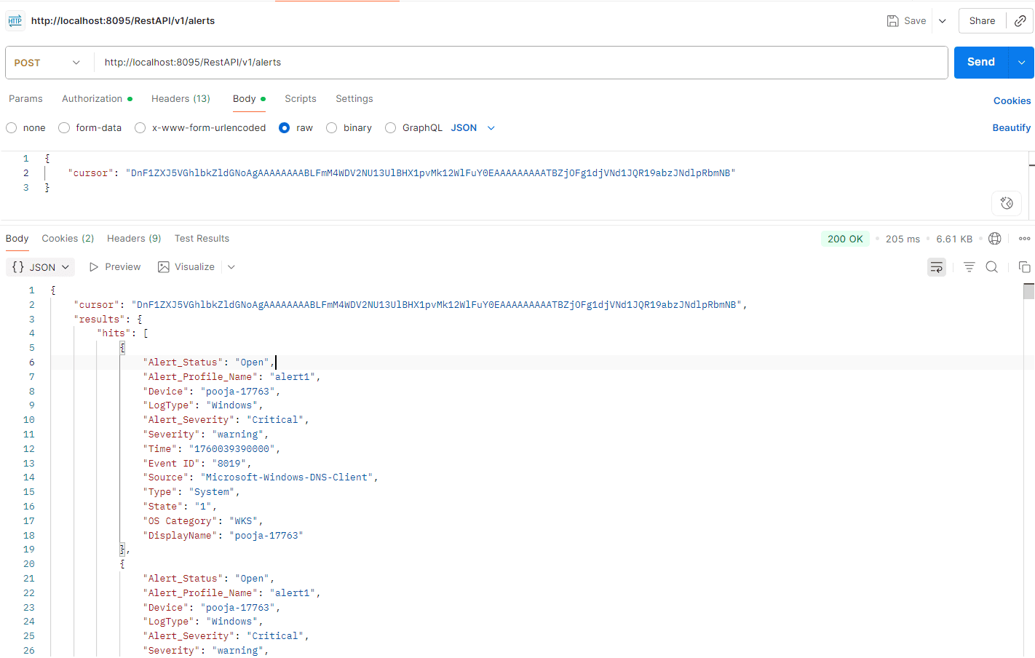
Task: Search within the response body
Action: click(991, 266)
